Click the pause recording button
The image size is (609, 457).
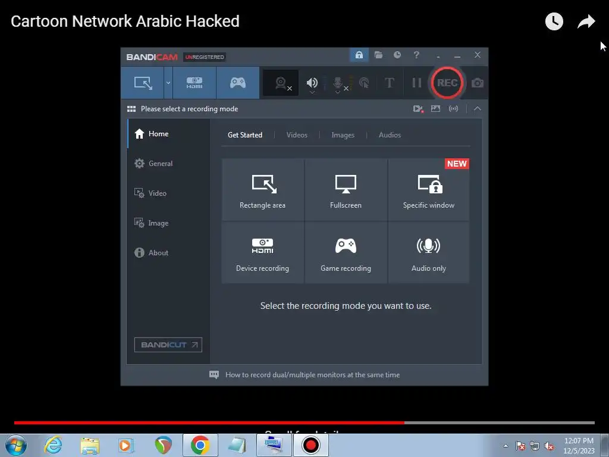point(416,83)
